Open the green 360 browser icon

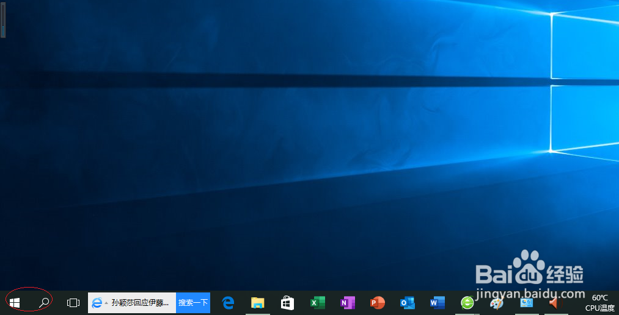point(467,303)
